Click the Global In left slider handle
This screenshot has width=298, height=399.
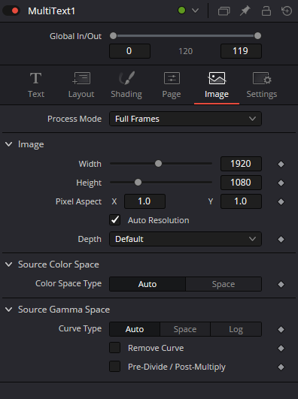113,36
